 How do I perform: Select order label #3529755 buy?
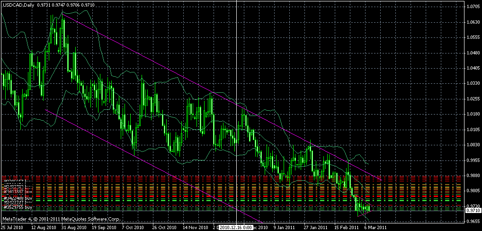18,207
